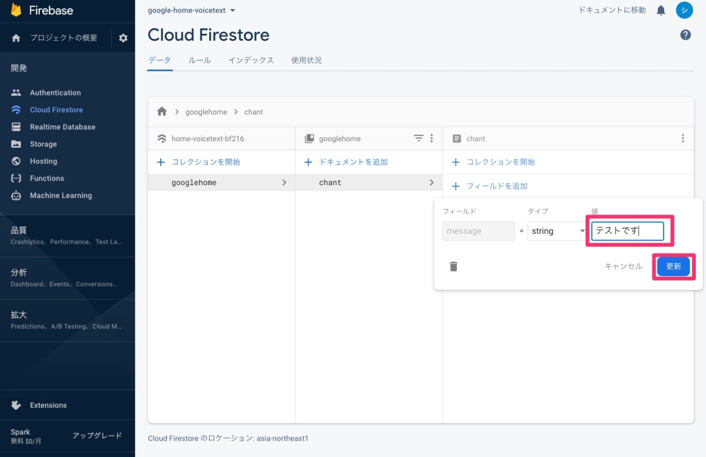Open Realtime Database sidebar item
Viewport: 706px width, 457px height.
pyautogui.click(x=62, y=127)
